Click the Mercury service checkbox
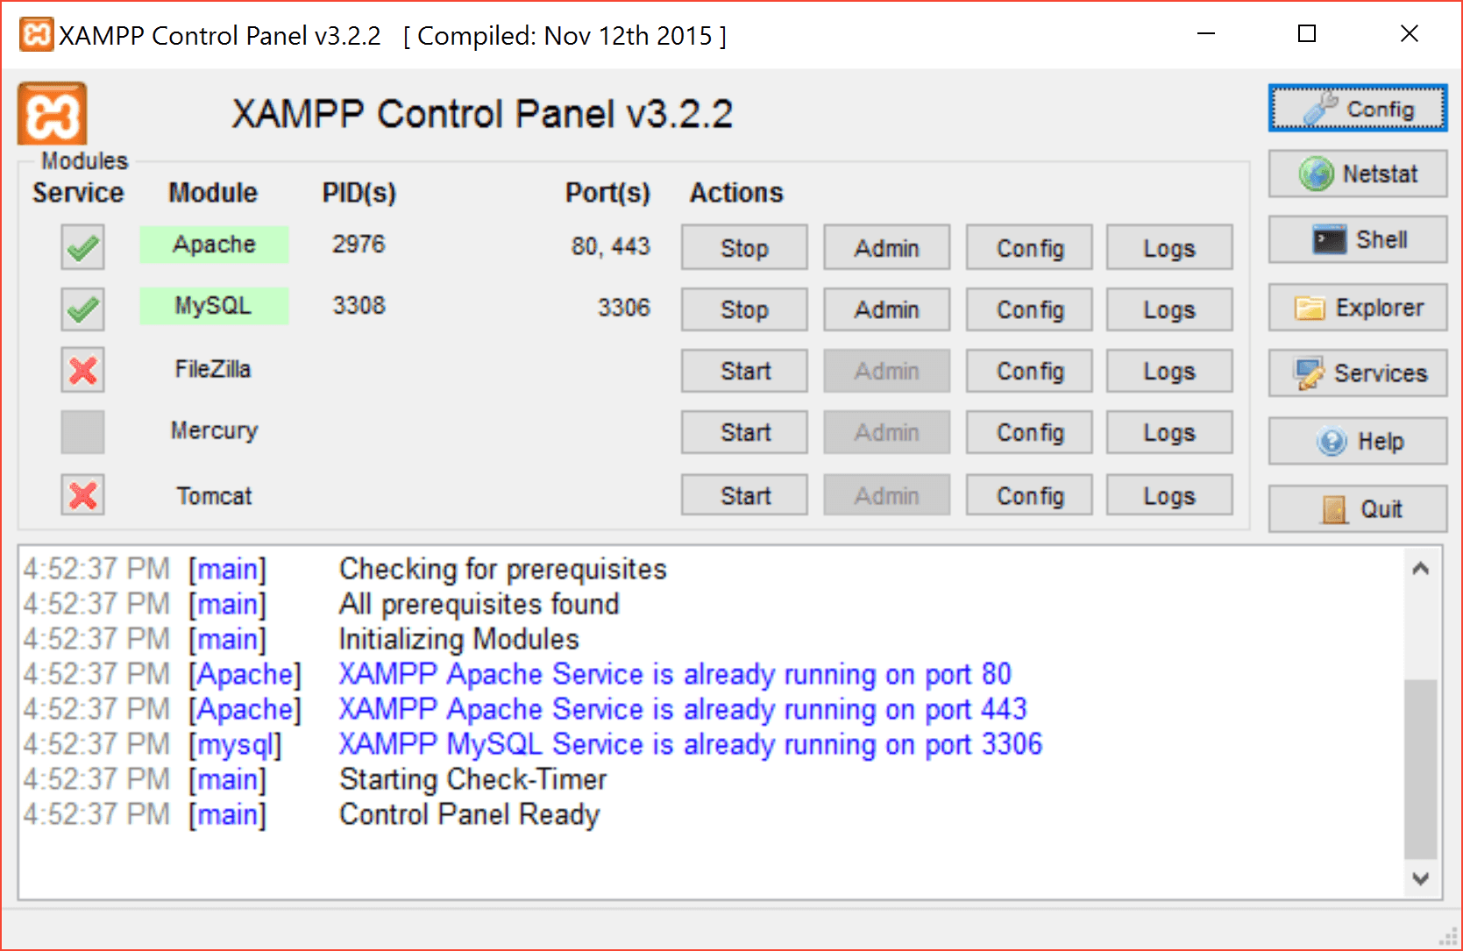1463x951 pixels. (x=82, y=431)
